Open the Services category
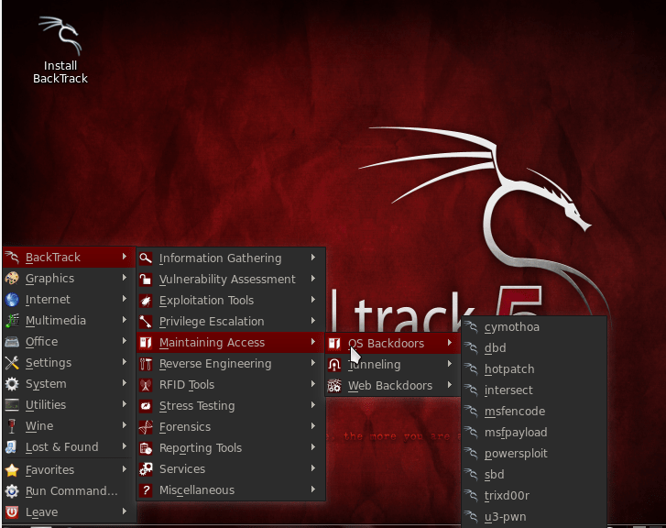Screen dimensions: 666x528 [x=231, y=469]
